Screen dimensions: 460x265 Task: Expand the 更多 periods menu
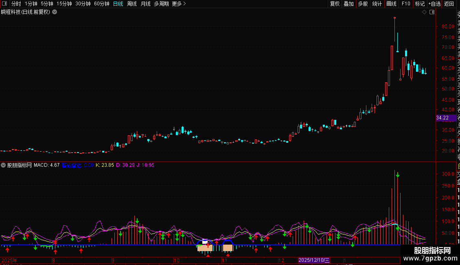tap(179, 4)
